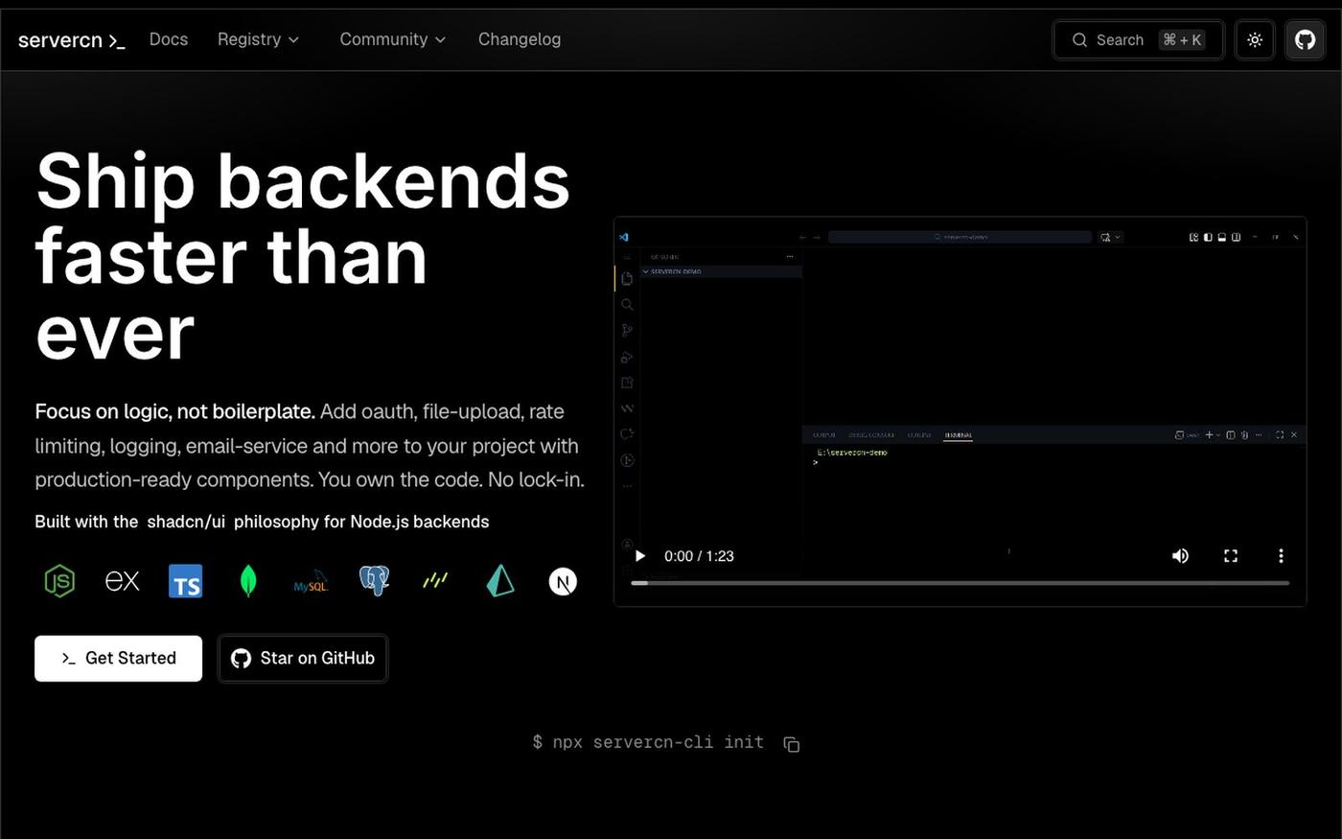This screenshot has width=1342, height=839.
Task: Click the Get Started button
Action: click(x=118, y=659)
